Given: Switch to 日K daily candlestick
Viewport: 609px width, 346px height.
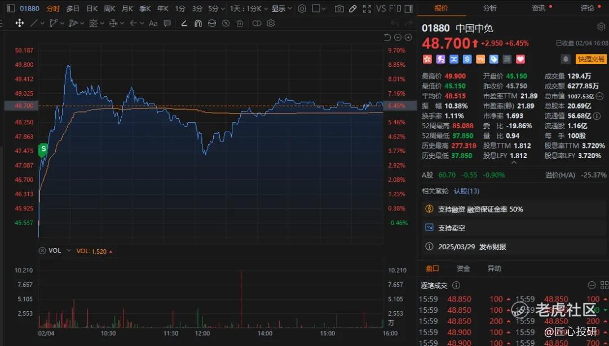Looking at the screenshot, I should [92, 8].
